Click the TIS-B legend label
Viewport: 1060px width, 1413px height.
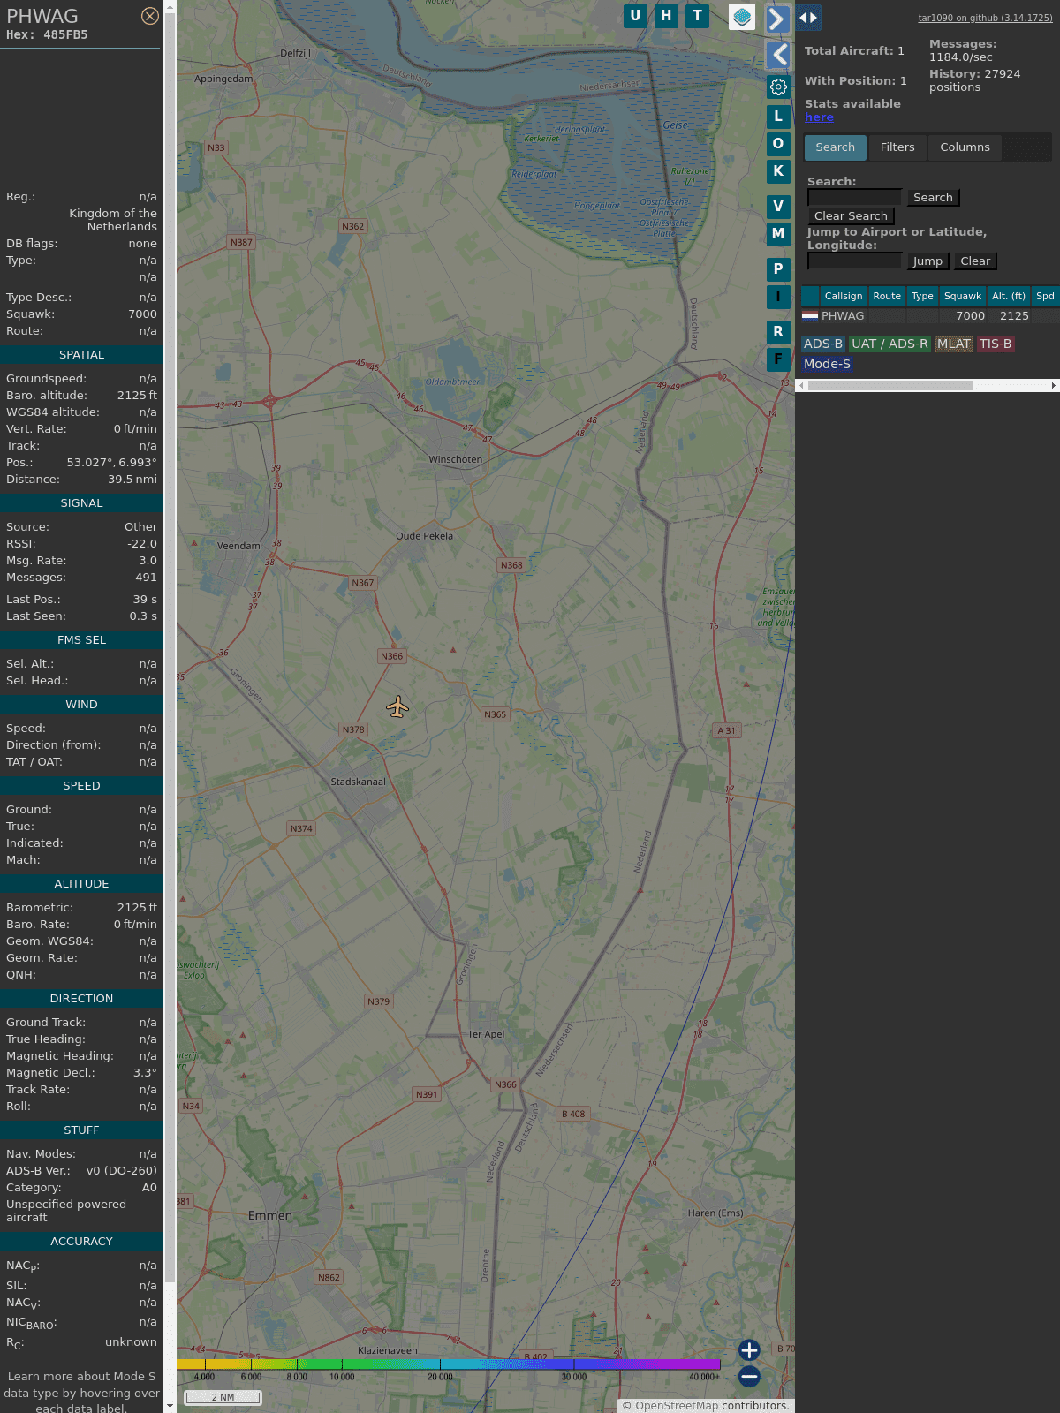click(996, 344)
